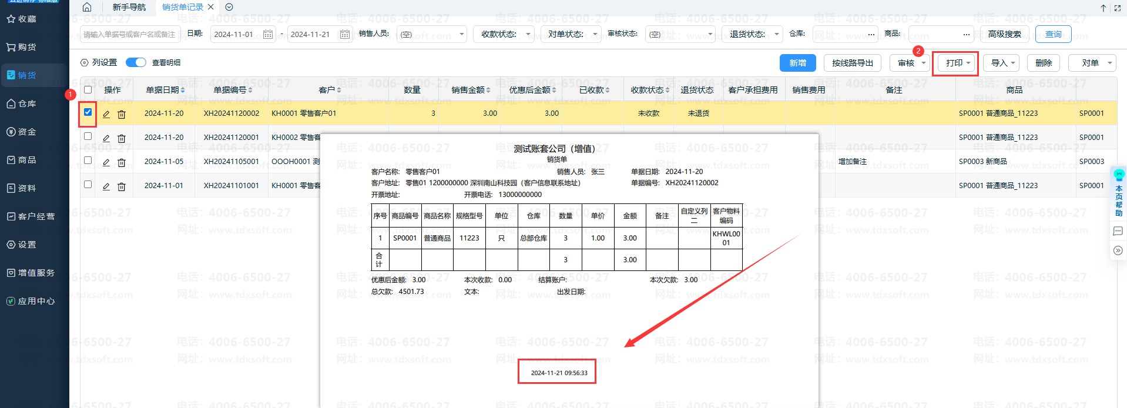The height and width of the screenshot is (408, 1127).
Task: Check the select-all checkbox in table header
Action: (x=88, y=90)
